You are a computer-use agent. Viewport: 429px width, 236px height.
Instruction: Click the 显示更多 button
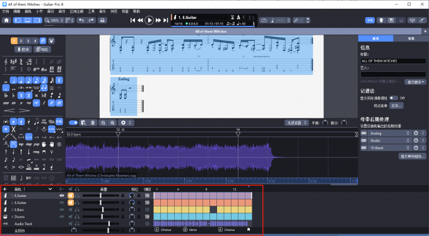tap(415, 82)
